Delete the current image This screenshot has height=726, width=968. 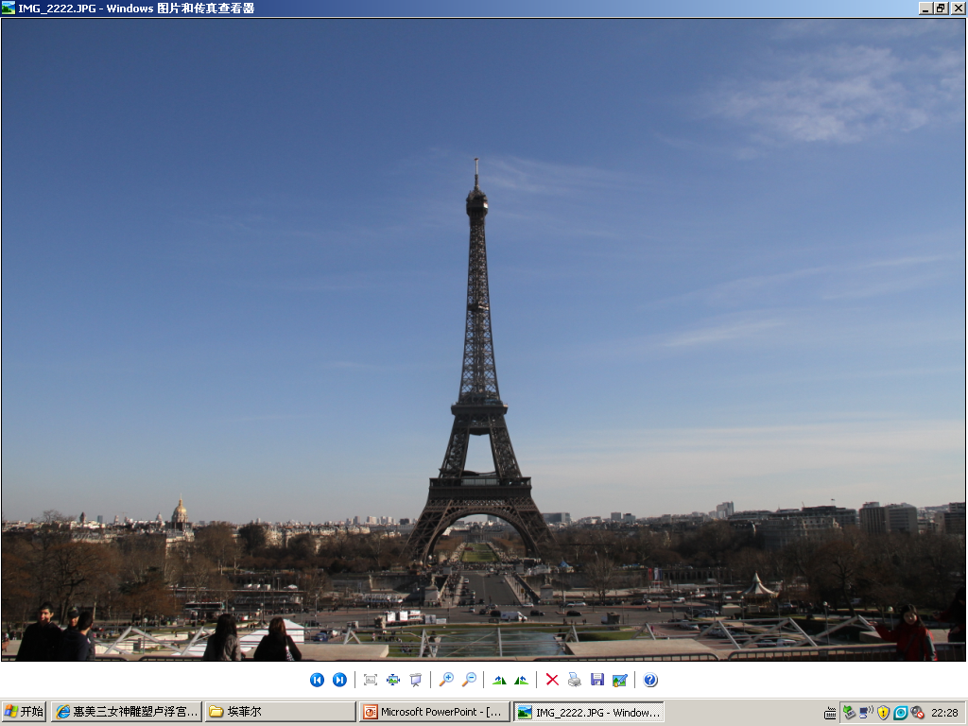(x=551, y=680)
